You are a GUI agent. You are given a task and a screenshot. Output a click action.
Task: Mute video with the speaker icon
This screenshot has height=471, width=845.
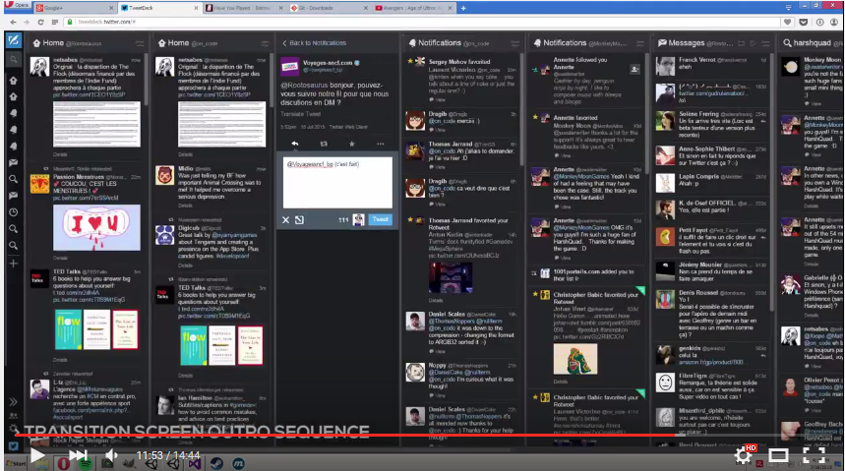pyautogui.click(x=110, y=455)
